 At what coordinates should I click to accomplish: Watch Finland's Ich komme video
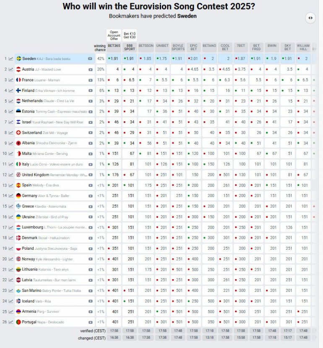[x=90, y=90]
